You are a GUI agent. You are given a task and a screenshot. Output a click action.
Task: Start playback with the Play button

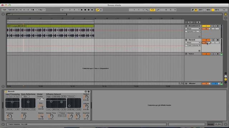point(82,10)
